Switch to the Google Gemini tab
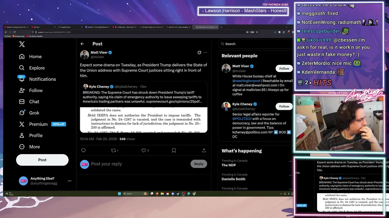The image size is (389, 218). 70,27
